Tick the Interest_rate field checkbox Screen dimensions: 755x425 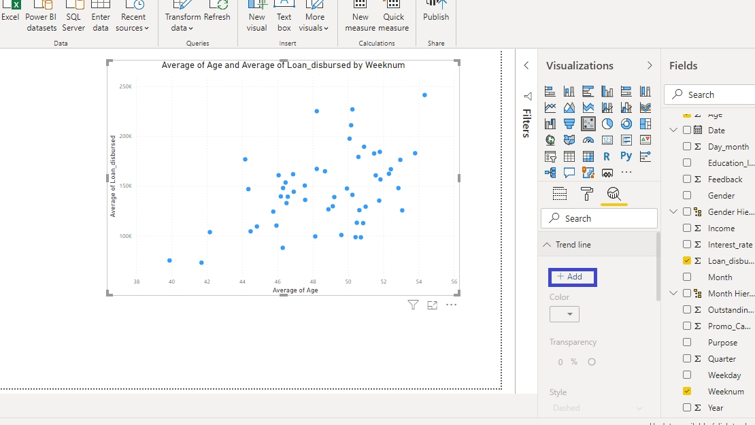687,245
